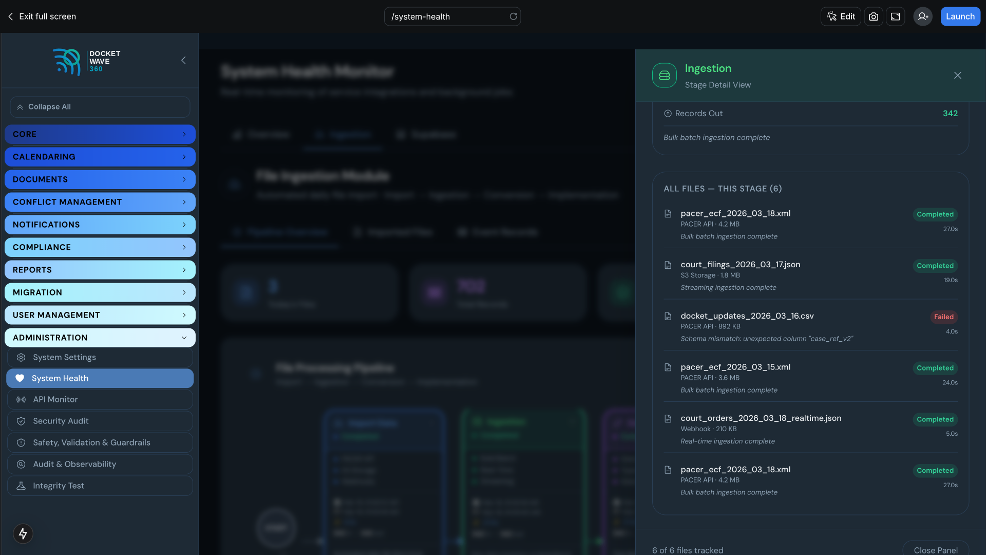Screen dimensions: 986x555
Task: Click the Security Audit shield icon
Action: (21, 421)
